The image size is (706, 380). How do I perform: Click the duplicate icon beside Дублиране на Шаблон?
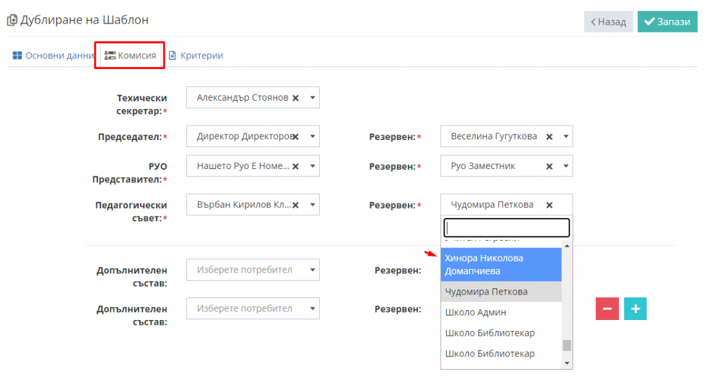pyautogui.click(x=12, y=20)
